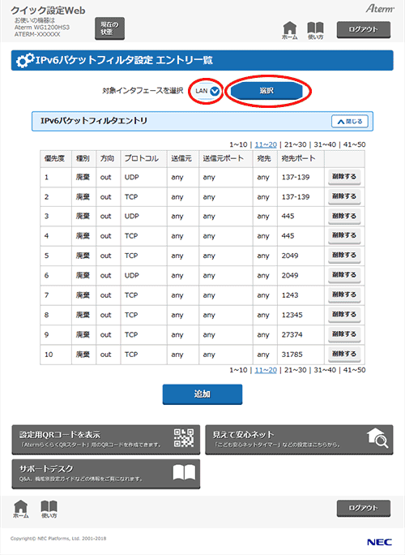405x555 pixels.
Task: Select 21~30 in the top pager
Action: [296, 144]
